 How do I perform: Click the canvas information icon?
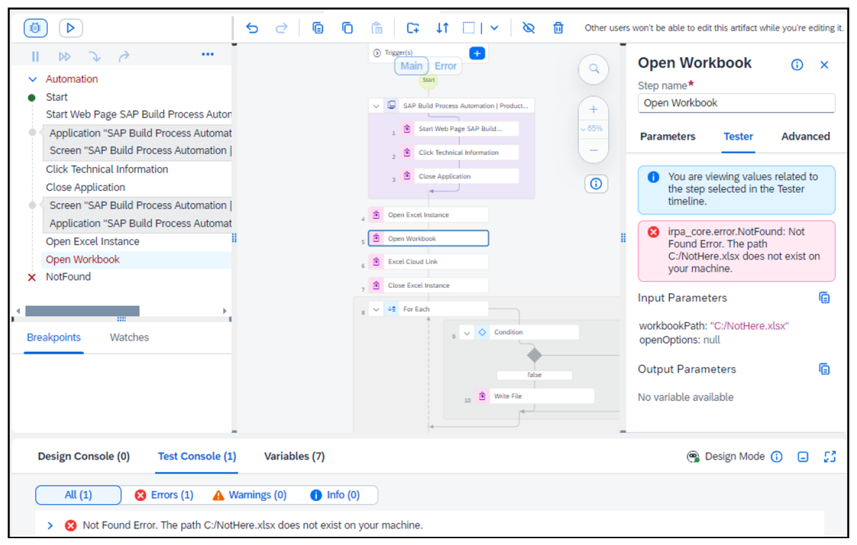[596, 184]
